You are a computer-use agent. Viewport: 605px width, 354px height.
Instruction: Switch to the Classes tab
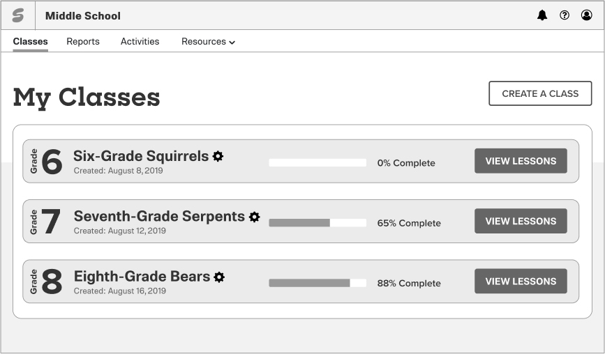(31, 42)
